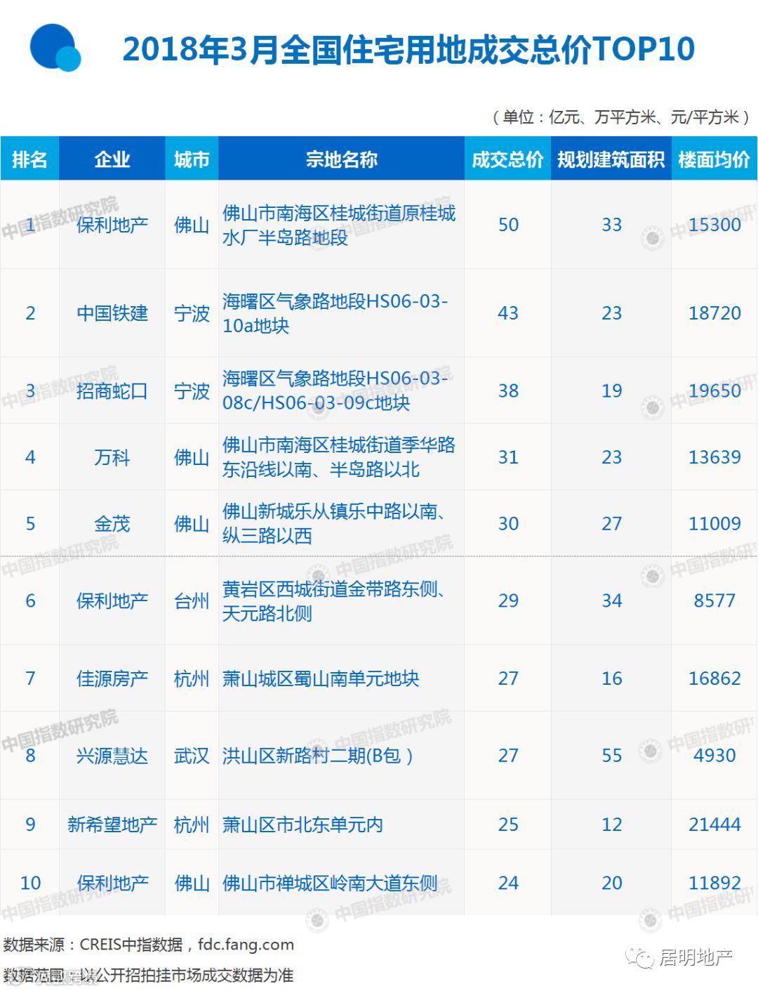
Task: Click plot name 萧山区市北东单元内
Action: click(302, 825)
